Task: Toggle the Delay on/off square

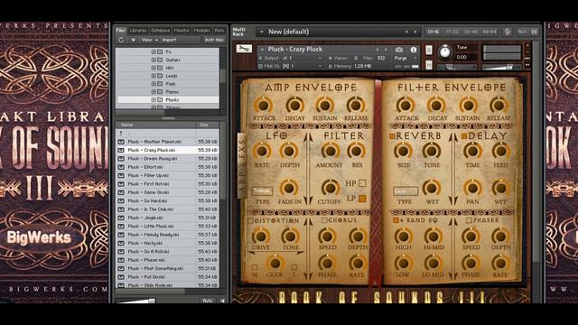Action: 464,136
